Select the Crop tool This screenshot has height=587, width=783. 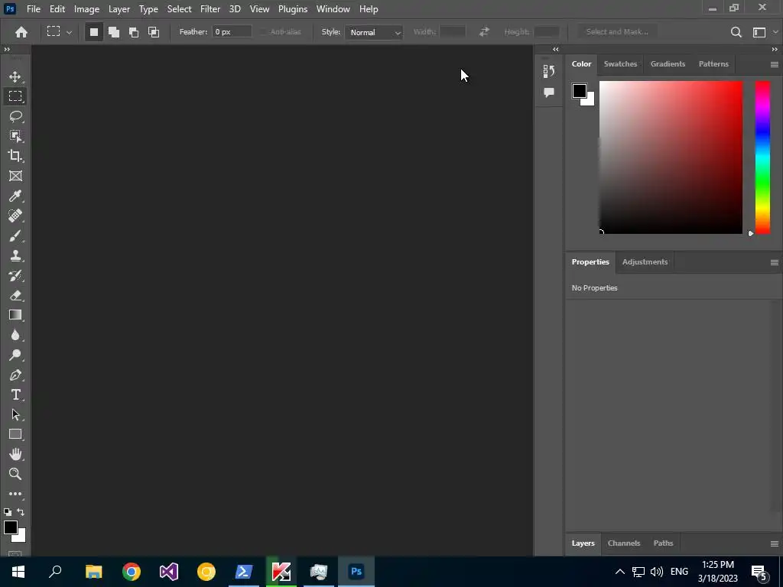click(x=15, y=156)
